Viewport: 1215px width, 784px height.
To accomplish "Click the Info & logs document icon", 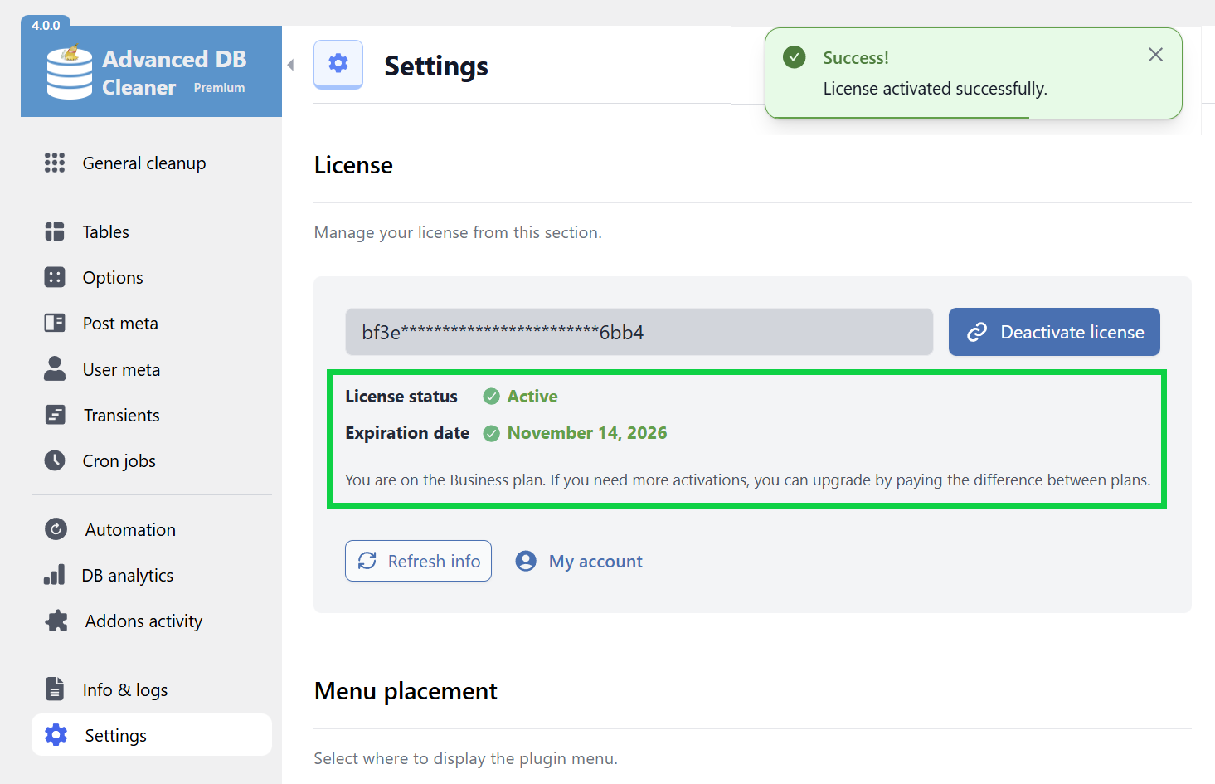I will (x=55, y=689).
